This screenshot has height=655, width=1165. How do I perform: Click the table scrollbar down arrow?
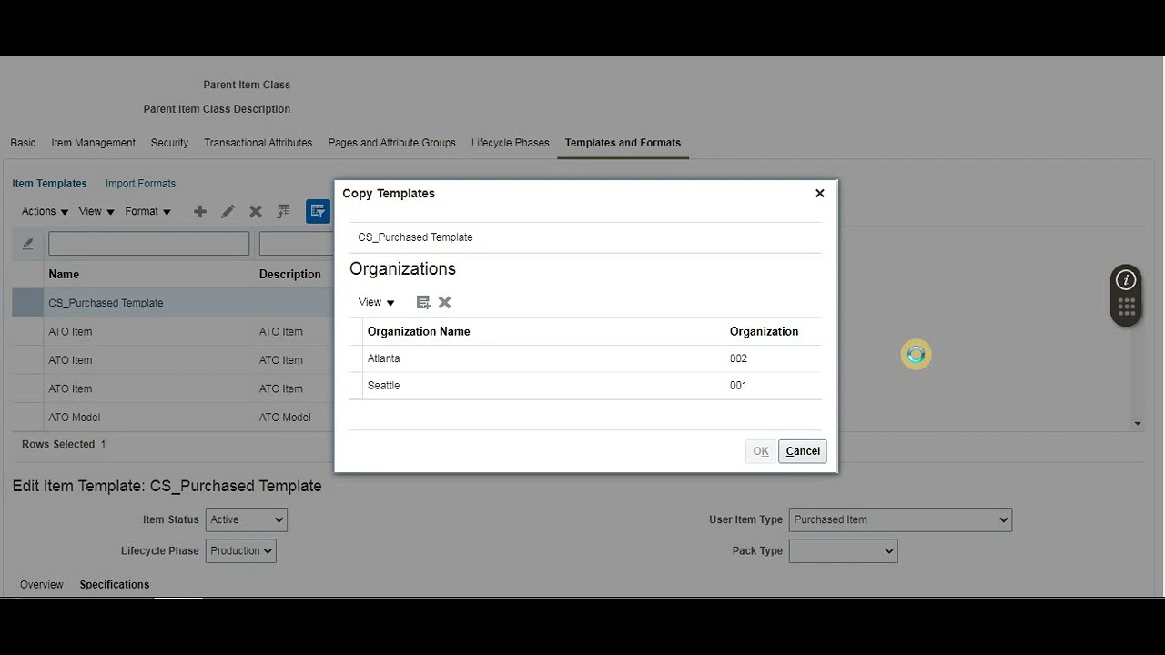pos(1138,423)
